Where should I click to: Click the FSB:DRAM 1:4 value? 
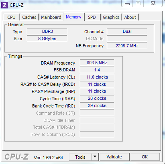(97, 70)
